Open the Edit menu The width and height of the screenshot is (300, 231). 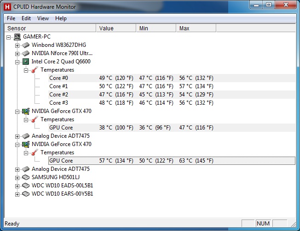[x=26, y=18]
